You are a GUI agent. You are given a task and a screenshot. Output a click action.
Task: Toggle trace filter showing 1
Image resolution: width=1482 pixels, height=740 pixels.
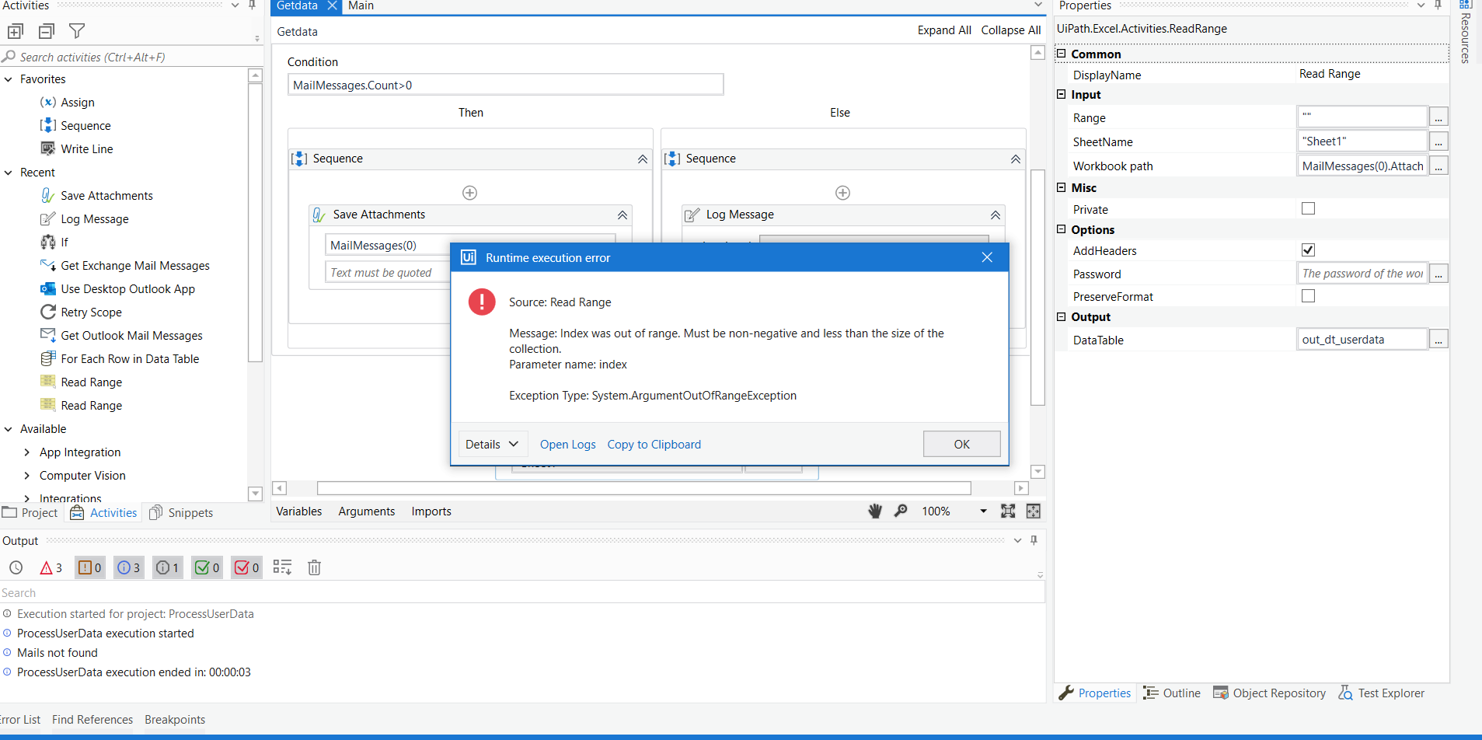coord(168,568)
